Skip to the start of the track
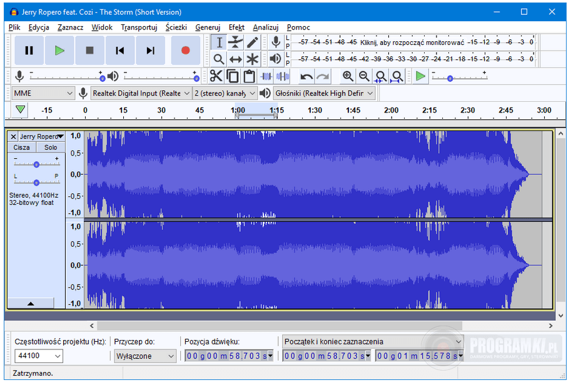The height and width of the screenshot is (385, 571). [x=120, y=50]
